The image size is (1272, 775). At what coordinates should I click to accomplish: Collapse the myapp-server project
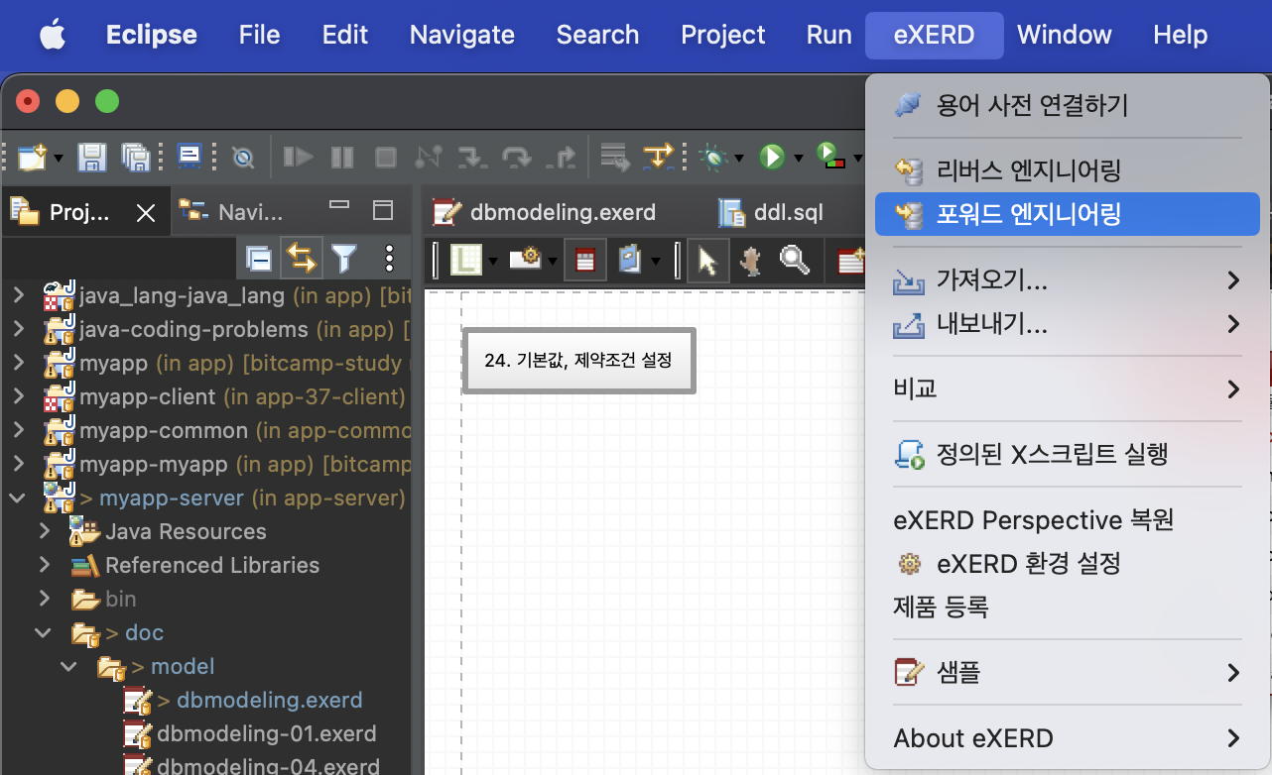point(18,498)
